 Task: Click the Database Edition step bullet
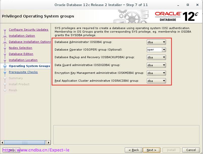click(x=5, y=54)
